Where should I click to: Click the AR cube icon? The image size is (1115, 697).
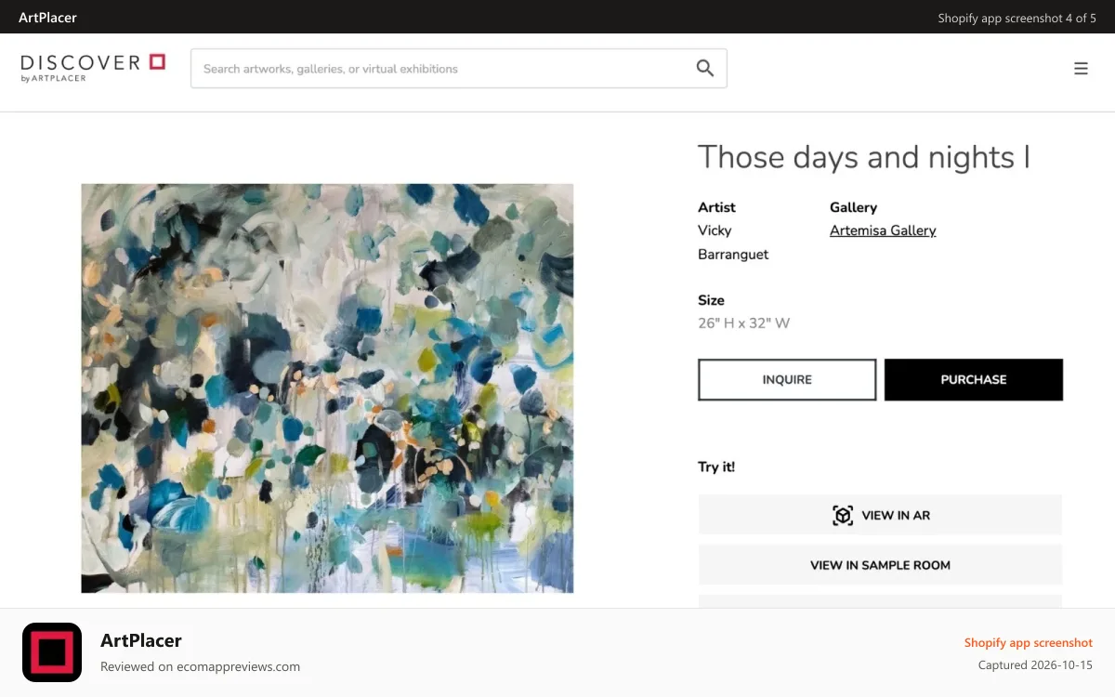click(843, 515)
